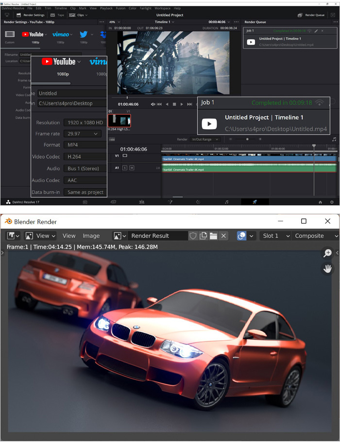Toggle the fake user shield in Blender

(x=193, y=236)
